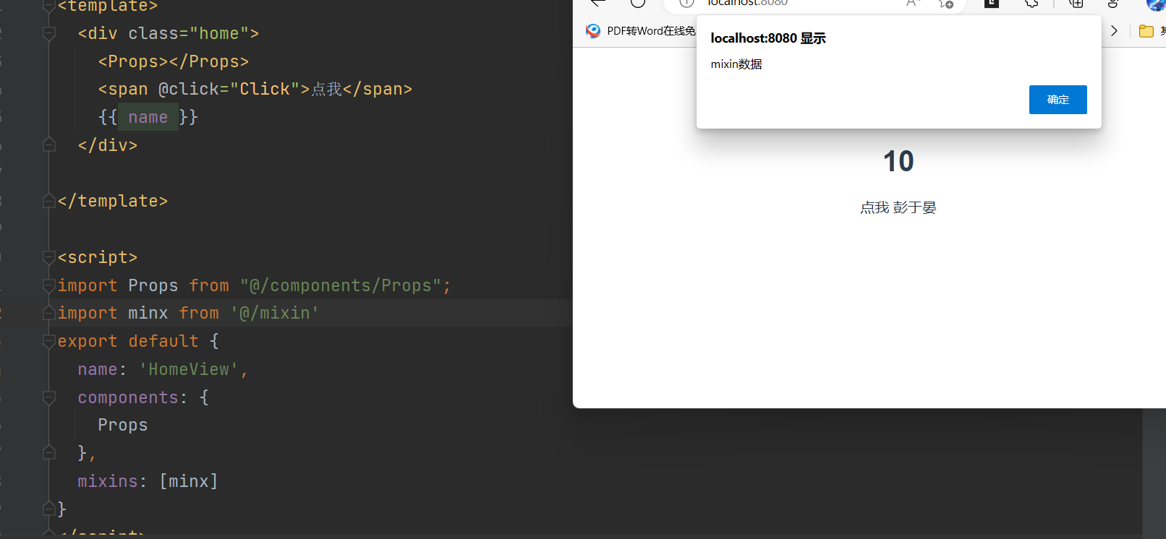The image size is (1166, 539).
Task: Click the "@/components/Props" import path
Action: click(x=341, y=285)
